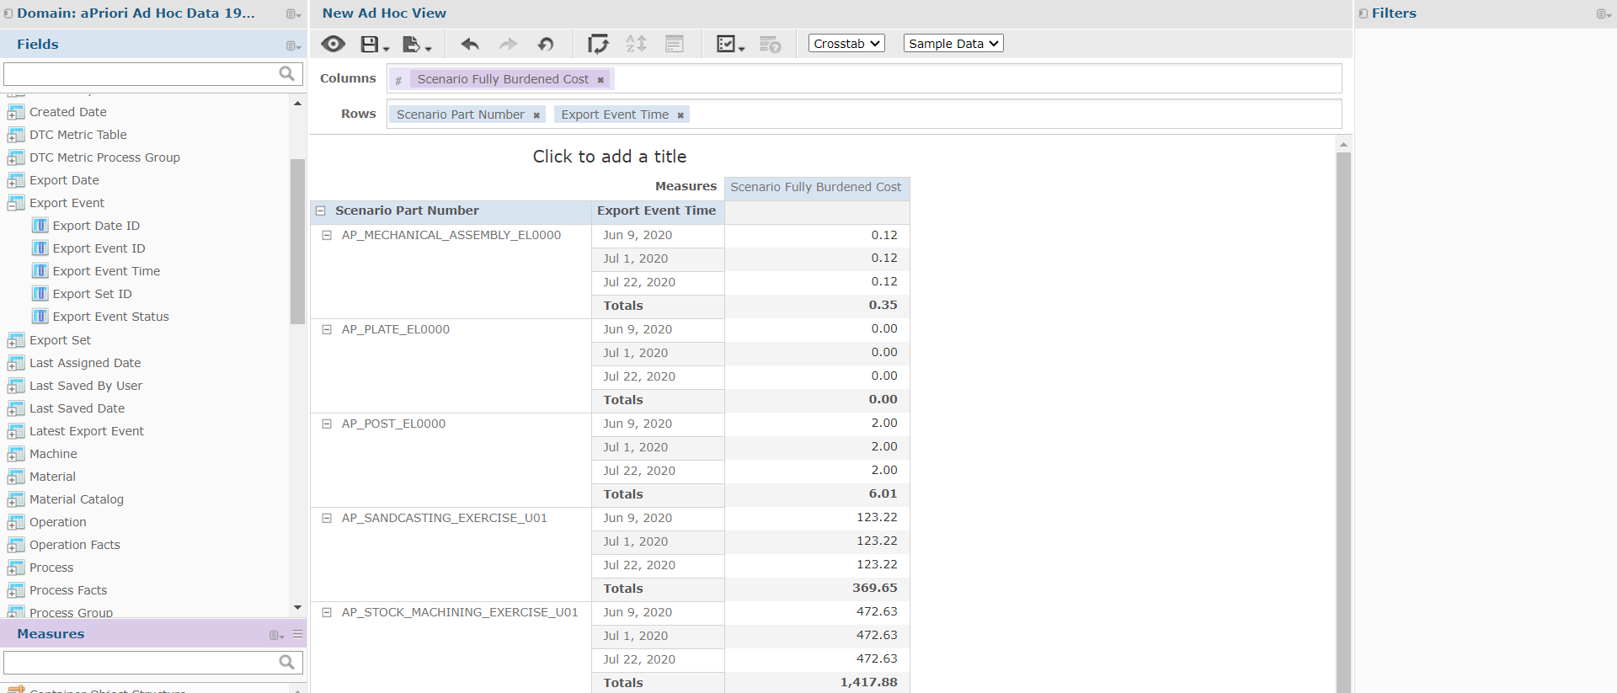Open the Measures panel options icon
1617x693 pixels.
(275, 635)
